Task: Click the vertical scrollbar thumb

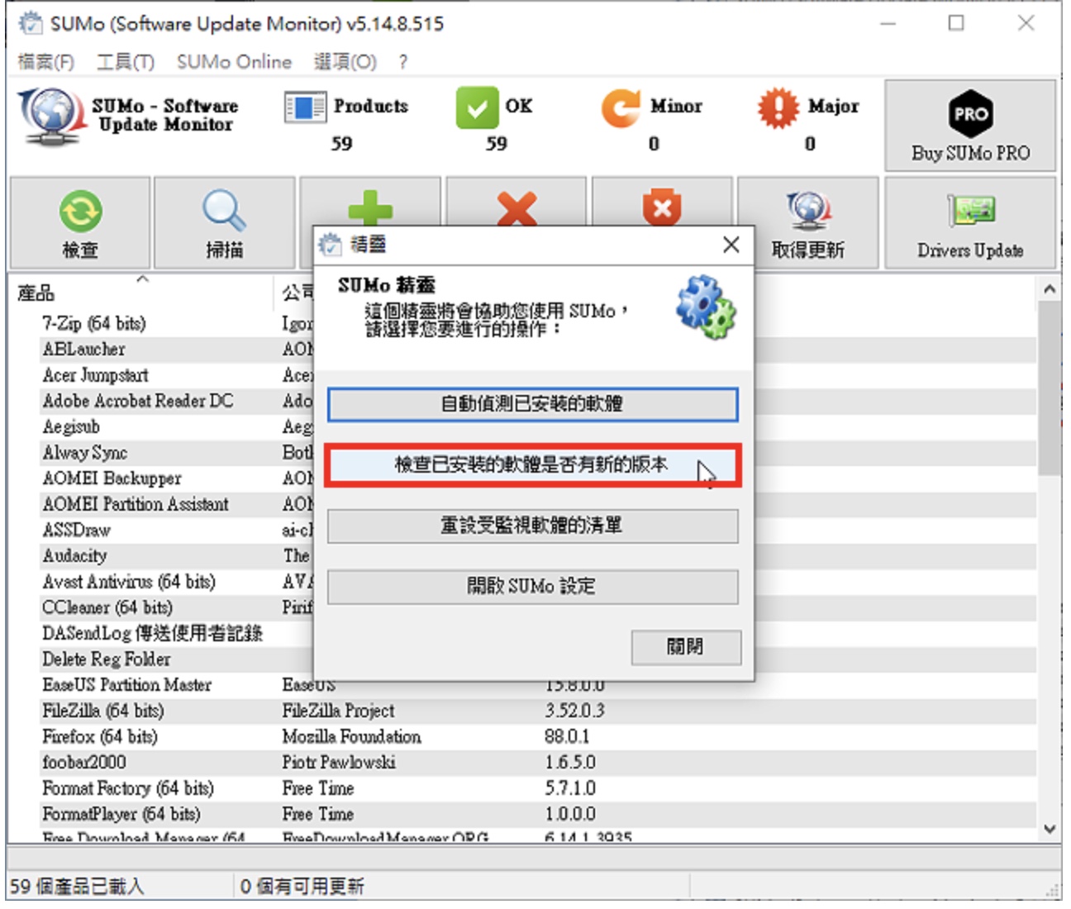Action: tap(1050, 388)
